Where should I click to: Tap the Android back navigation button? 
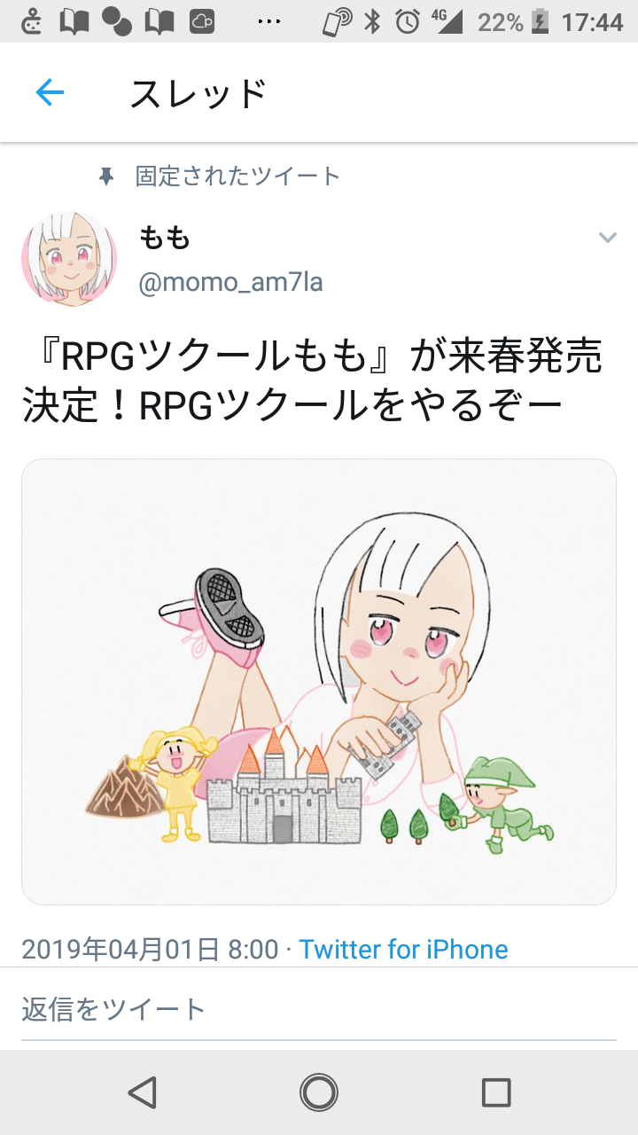pyautogui.click(x=142, y=1092)
